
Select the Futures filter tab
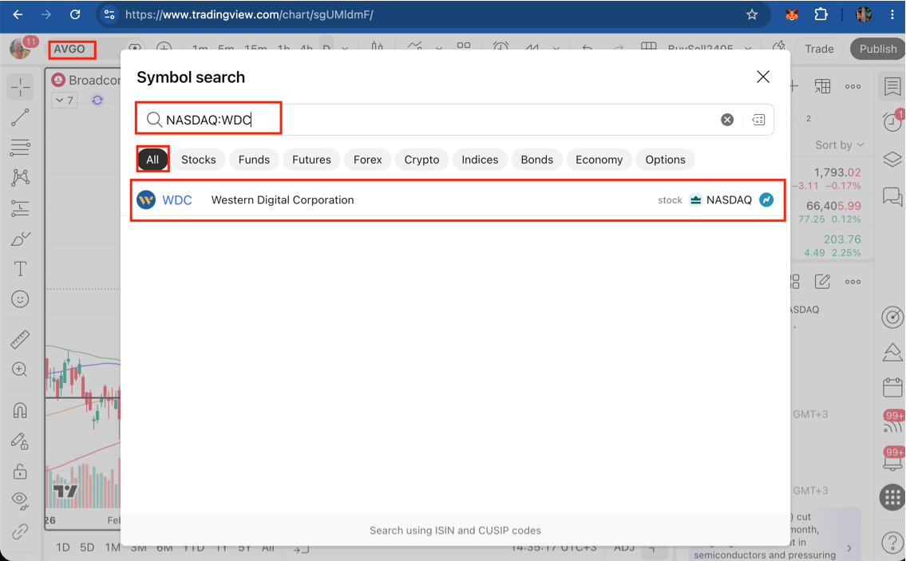[x=311, y=160]
